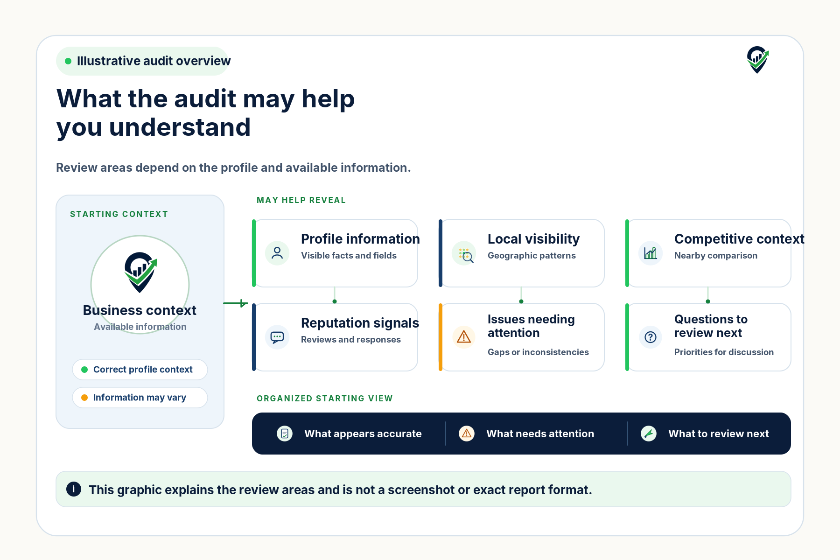The height and width of the screenshot is (560, 840).
Task: Click the person icon in Profile information card
Action: coord(277,253)
